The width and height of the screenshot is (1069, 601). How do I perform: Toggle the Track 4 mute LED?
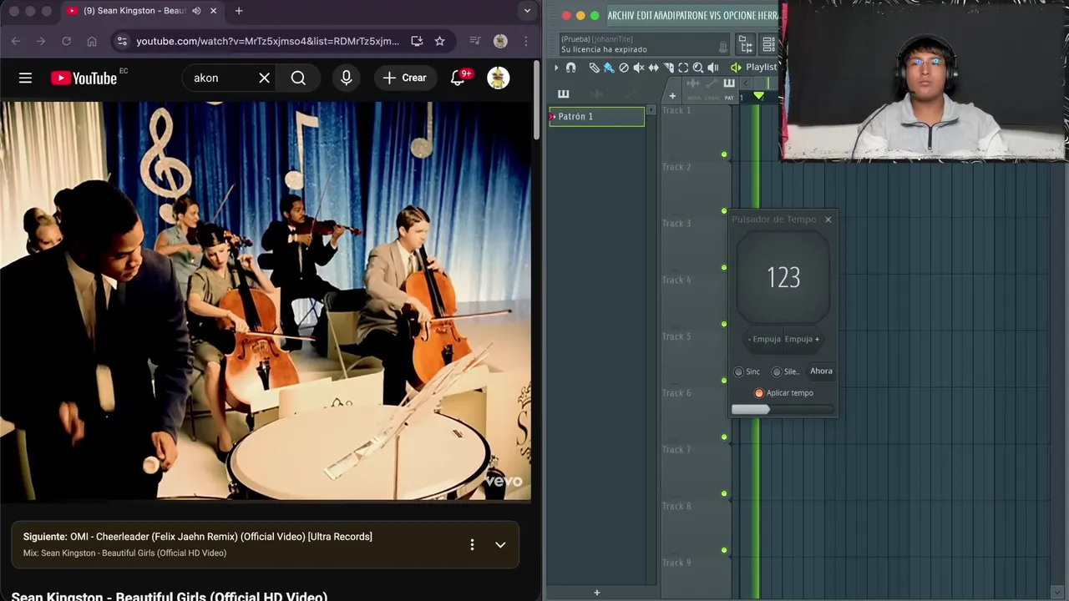pyautogui.click(x=724, y=324)
